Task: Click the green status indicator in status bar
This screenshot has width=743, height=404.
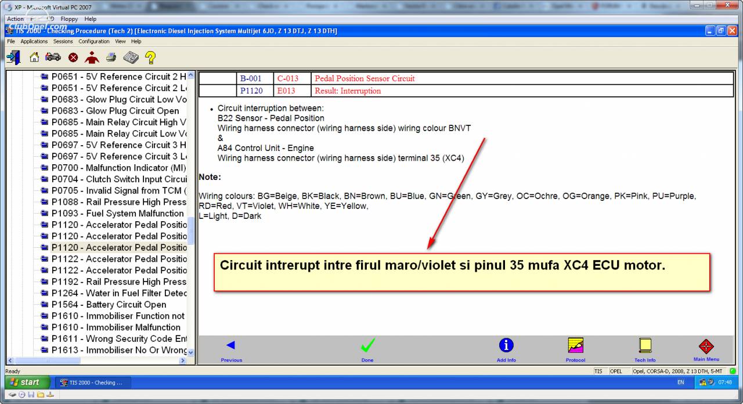Action: pyautogui.click(x=733, y=371)
